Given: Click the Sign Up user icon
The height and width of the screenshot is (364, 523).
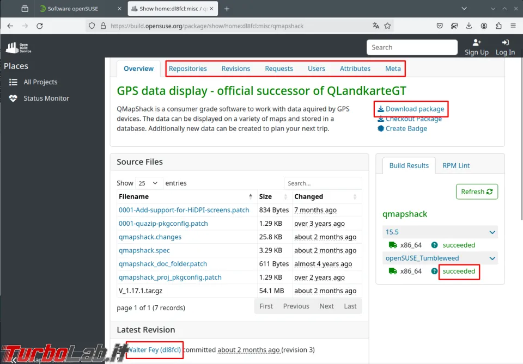Looking at the screenshot, I should click(477, 42).
